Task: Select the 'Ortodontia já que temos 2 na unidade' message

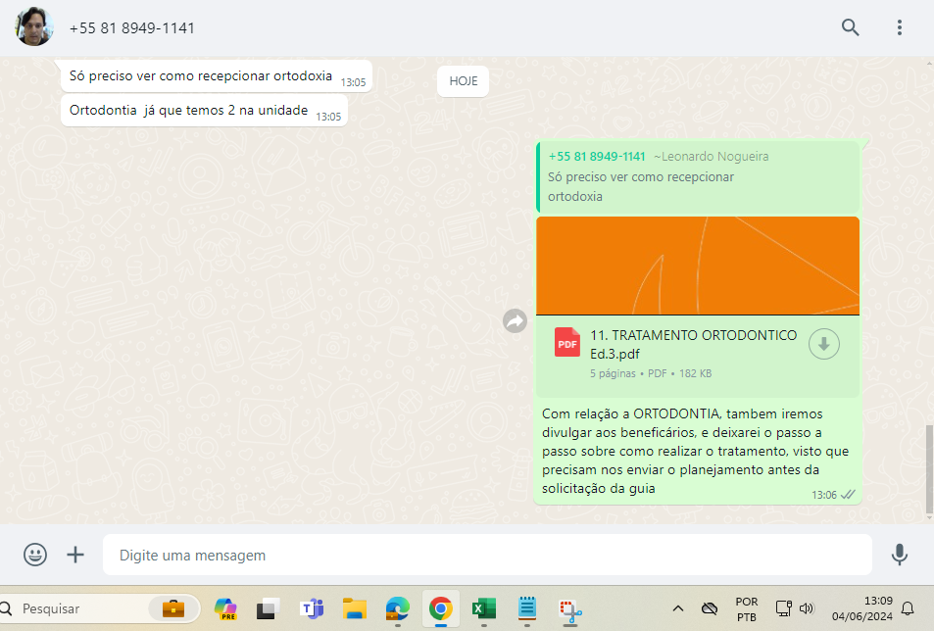Action: 204,111
